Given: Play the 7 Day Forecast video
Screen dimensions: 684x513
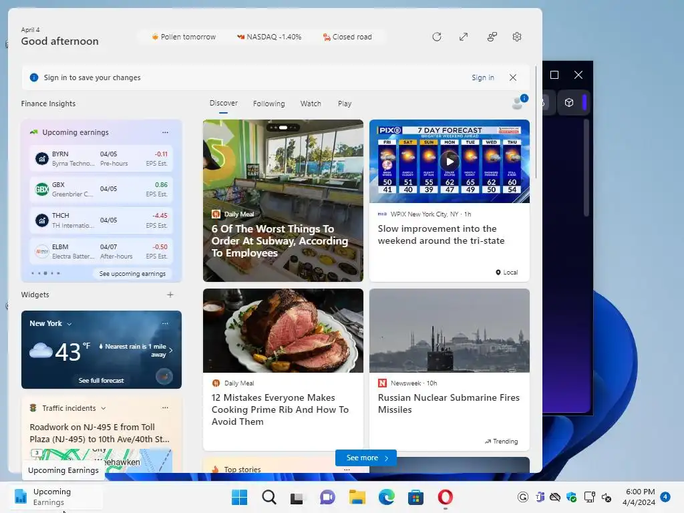Looking at the screenshot, I should coord(450,162).
